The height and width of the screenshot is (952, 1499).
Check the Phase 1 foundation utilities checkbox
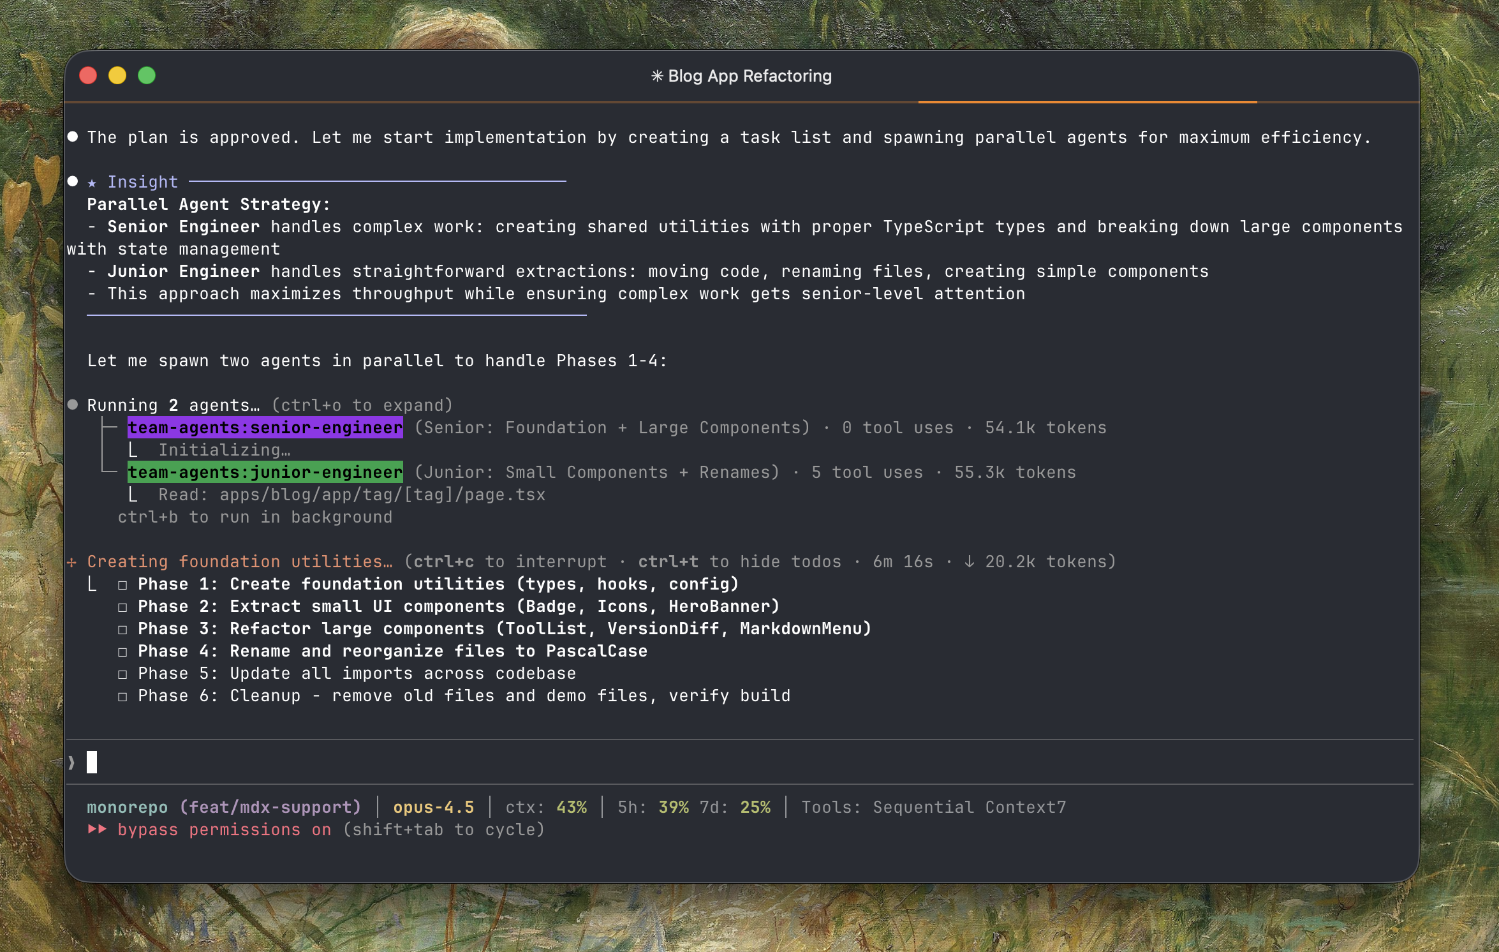(x=122, y=585)
